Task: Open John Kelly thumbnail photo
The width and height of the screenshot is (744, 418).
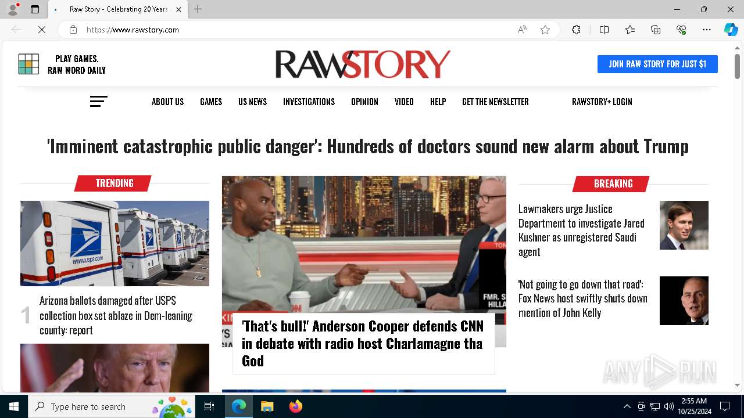Action: [684, 301]
